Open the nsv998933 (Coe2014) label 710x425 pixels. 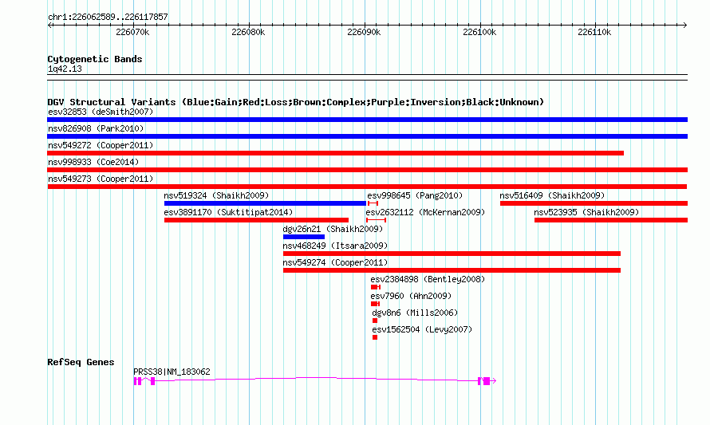(x=93, y=162)
